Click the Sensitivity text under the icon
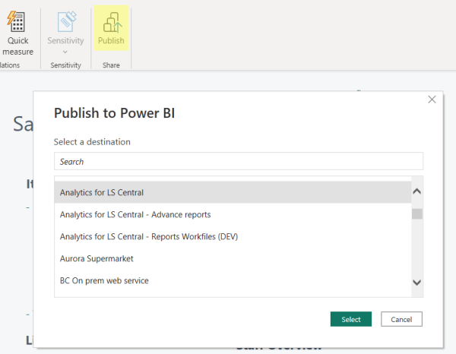The width and height of the screenshot is (456, 354). [x=65, y=41]
